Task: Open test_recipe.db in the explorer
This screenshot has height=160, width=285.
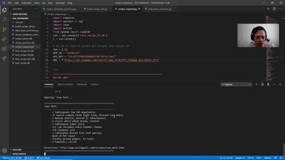Action: pos(22,63)
